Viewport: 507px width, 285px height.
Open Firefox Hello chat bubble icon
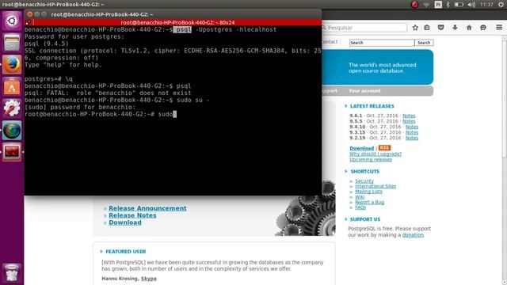483,28
